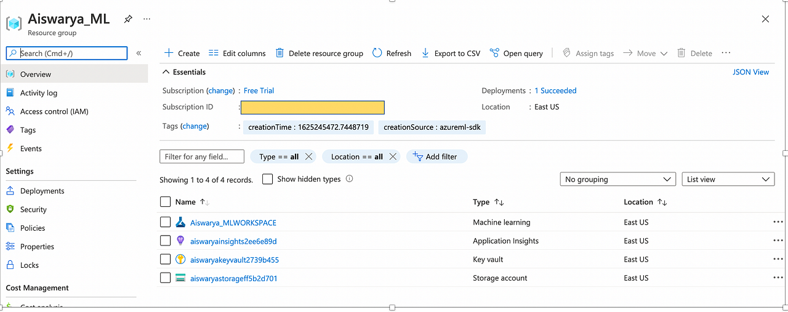Collapse the sidebar with the double-chevron icon
The image size is (788, 312).
139,54
